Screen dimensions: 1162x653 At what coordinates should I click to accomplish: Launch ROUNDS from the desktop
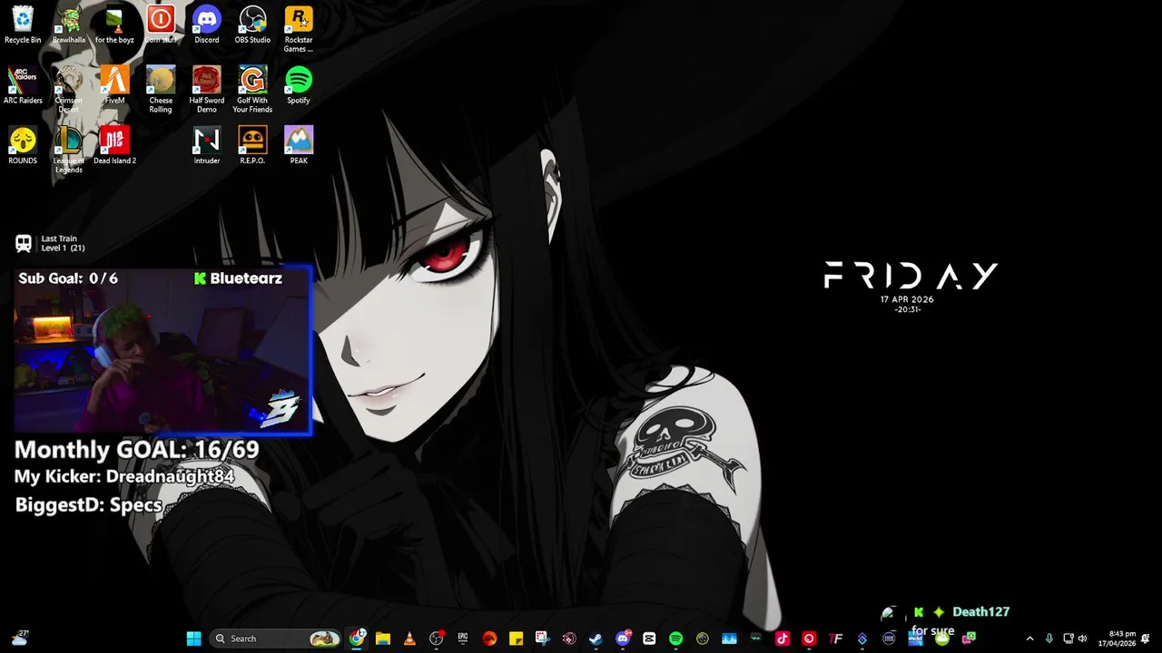click(23, 145)
